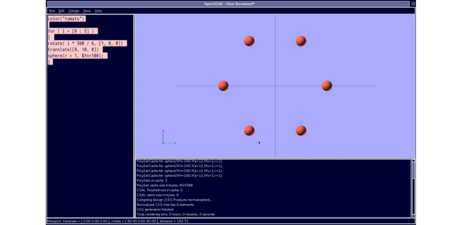Click "CGAL cache size in bytes: 0" line
Screen dimensions: 457x225
pos(157,195)
